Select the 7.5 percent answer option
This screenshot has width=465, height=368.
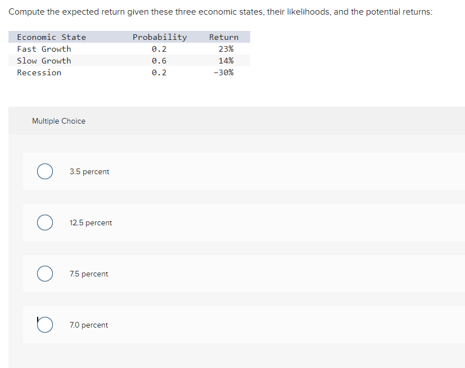point(45,274)
